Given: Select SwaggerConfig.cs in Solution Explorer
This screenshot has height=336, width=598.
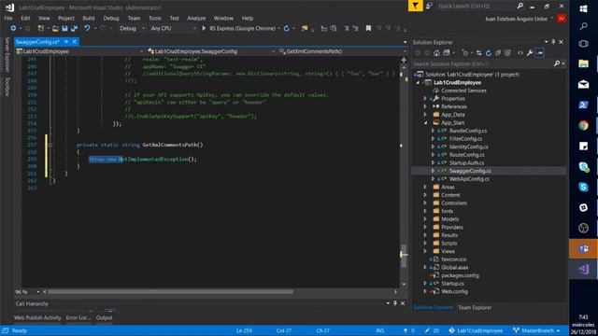Looking at the screenshot, I should [470, 171].
